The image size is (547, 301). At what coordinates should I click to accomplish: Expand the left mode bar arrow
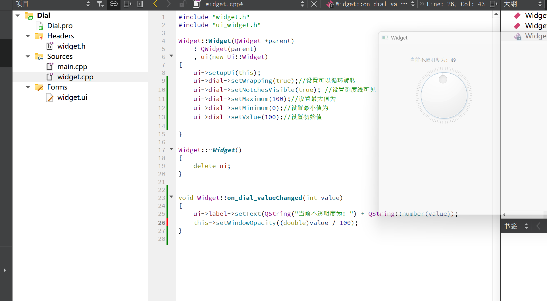tap(5, 270)
